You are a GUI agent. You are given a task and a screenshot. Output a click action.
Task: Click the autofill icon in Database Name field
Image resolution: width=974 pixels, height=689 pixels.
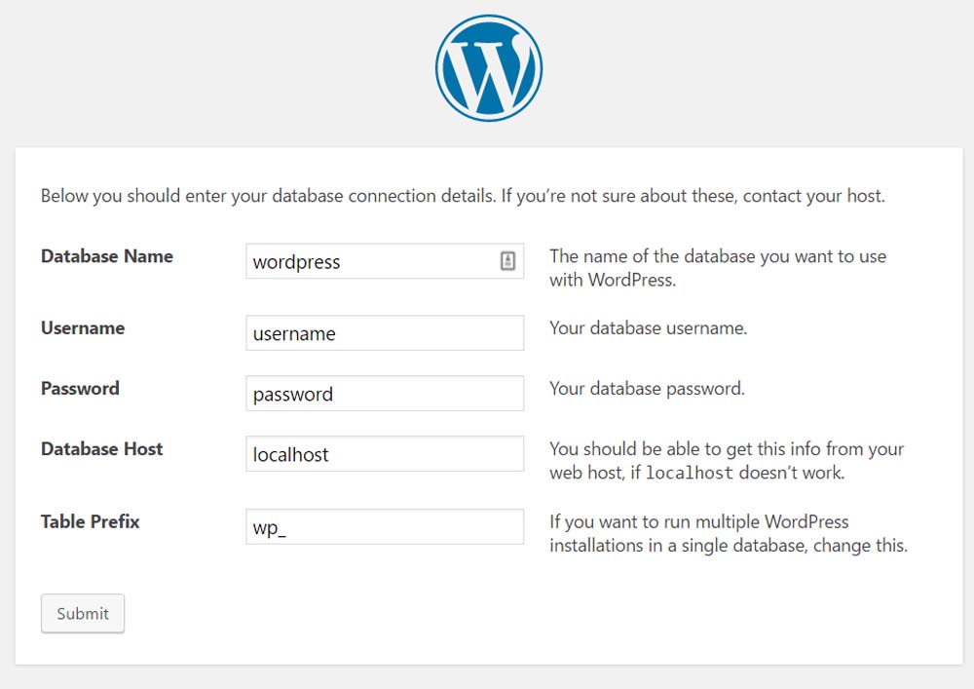click(507, 261)
